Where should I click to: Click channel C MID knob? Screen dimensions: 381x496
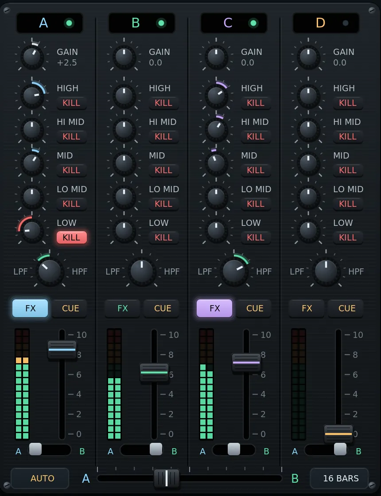(x=216, y=163)
